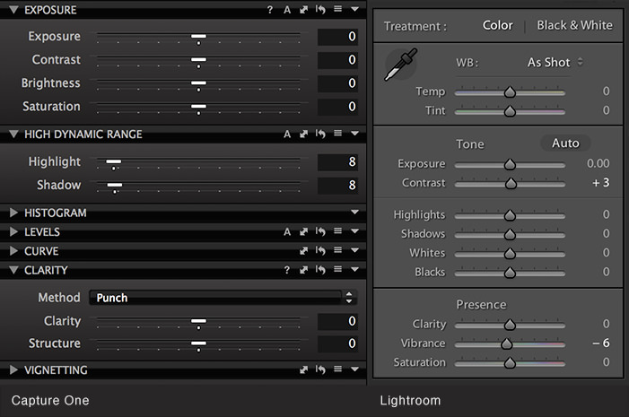This screenshot has height=417, width=629.
Task: Apply auto adjust 'A' in the High Dynamic Range header
Action: click(287, 134)
